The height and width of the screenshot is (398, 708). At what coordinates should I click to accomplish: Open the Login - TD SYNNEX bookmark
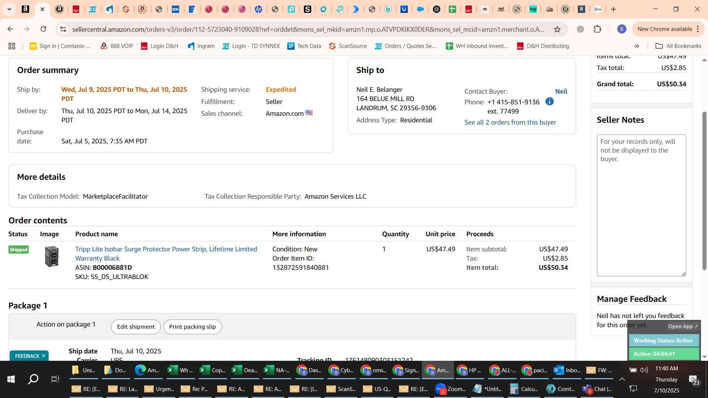[x=251, y=46]
